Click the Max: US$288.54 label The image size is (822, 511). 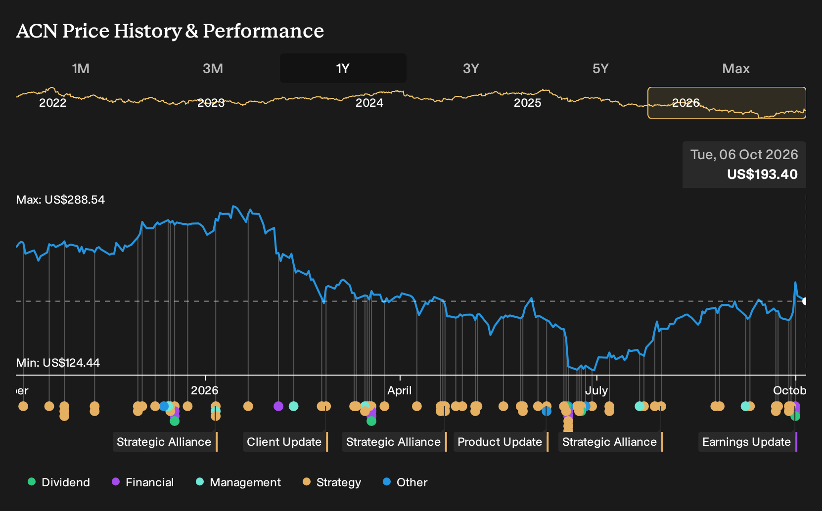pos(60,200)
